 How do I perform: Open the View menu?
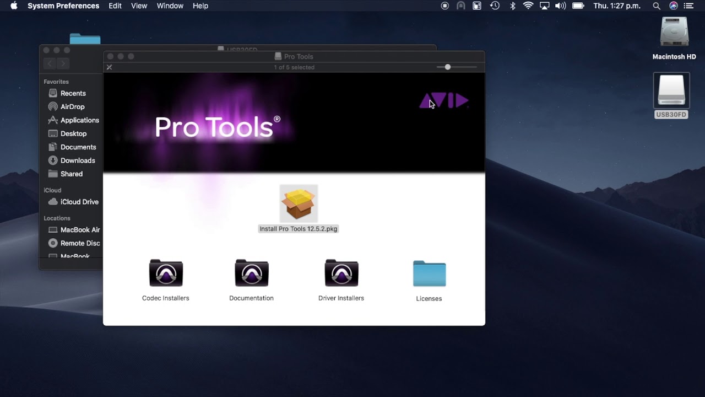click(x=139, y=6)
